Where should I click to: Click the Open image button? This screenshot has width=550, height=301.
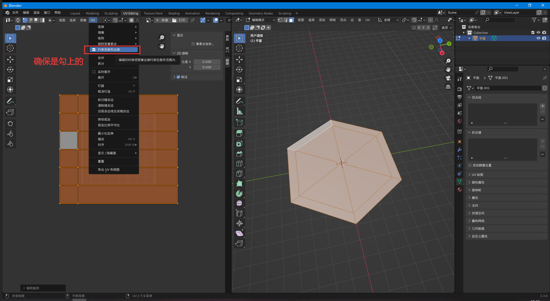click(179, 20)
